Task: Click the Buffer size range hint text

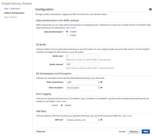Action: tap(88, 60)
